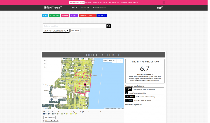
Task: Click the Fact Sheet button
Action: tap(75, 30)
